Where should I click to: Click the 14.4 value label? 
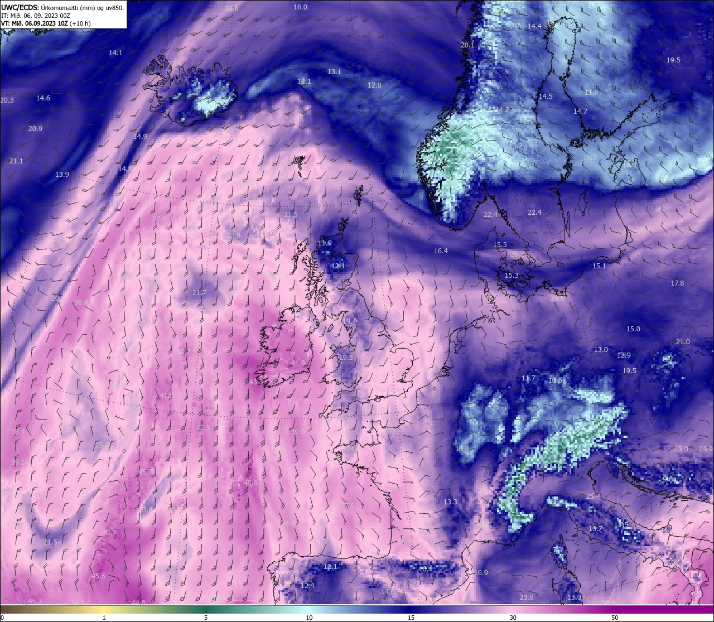coord(534,26)
